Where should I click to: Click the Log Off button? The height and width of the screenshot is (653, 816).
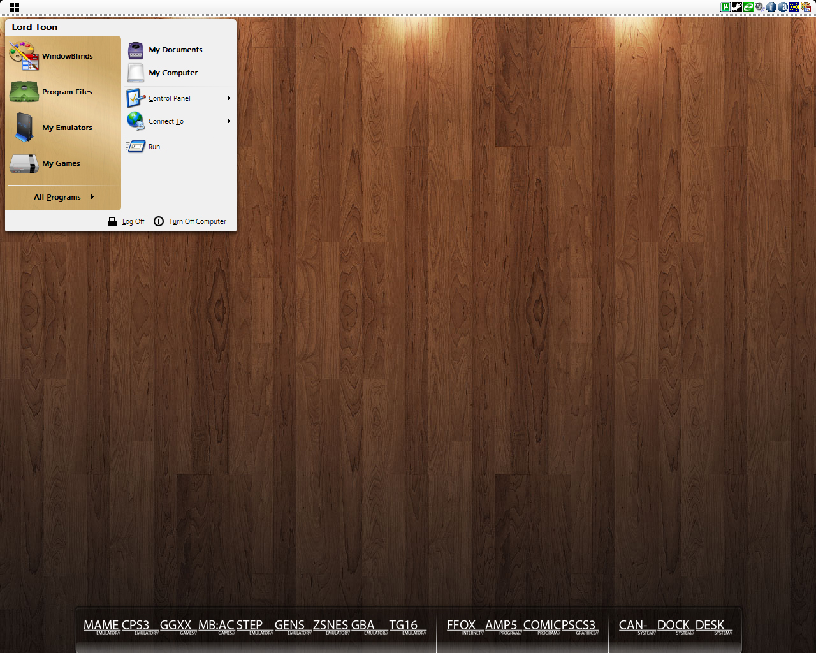[x=126, y=221]
